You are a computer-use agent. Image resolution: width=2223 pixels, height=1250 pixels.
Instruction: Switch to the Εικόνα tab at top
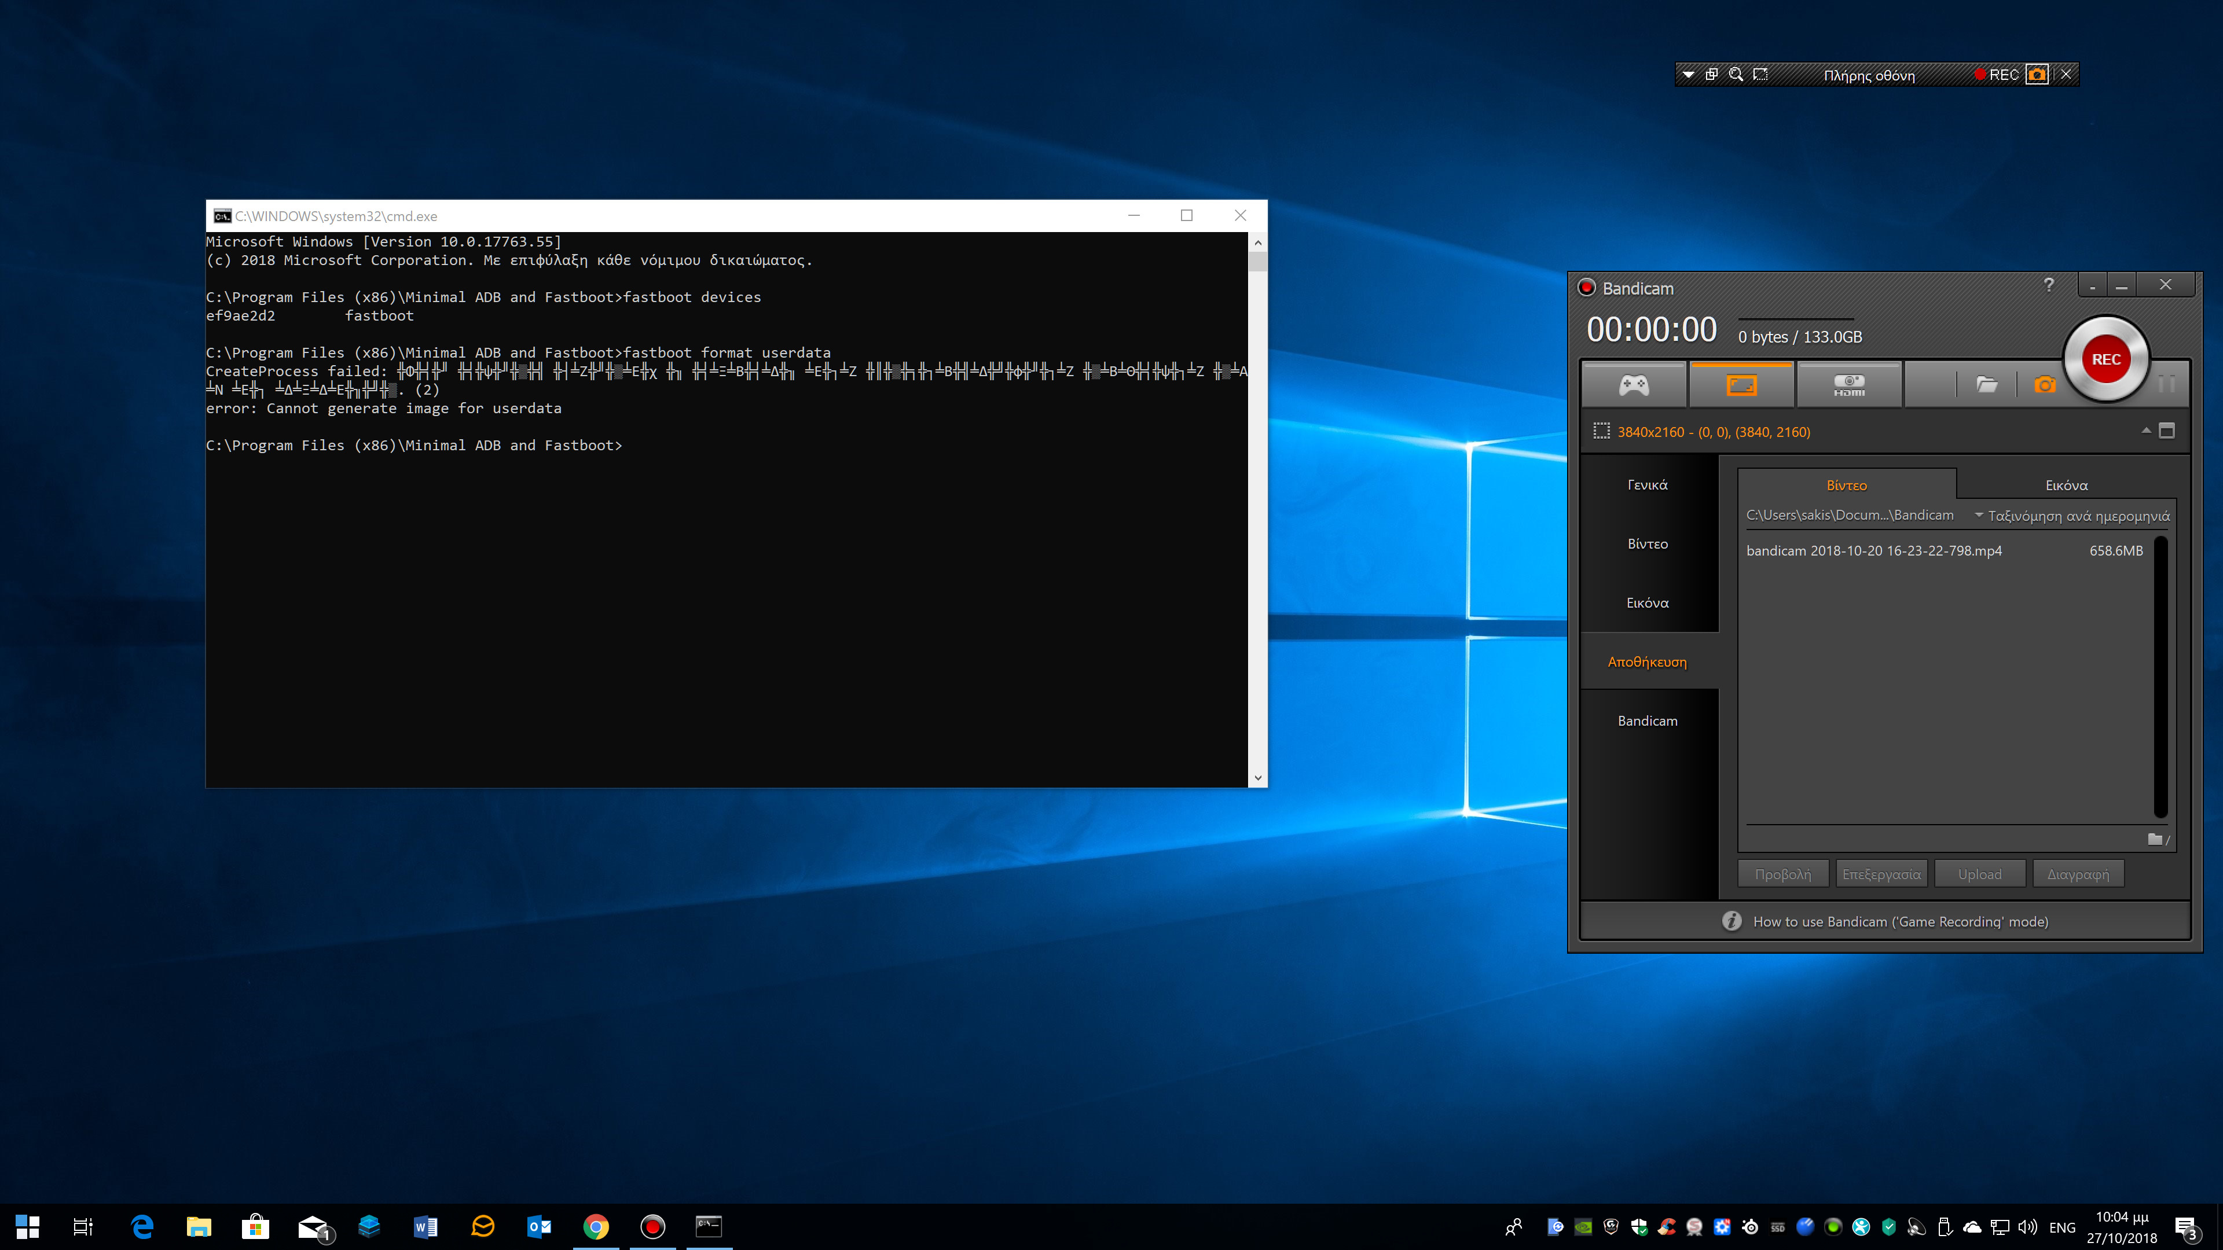click(2066, 486)
